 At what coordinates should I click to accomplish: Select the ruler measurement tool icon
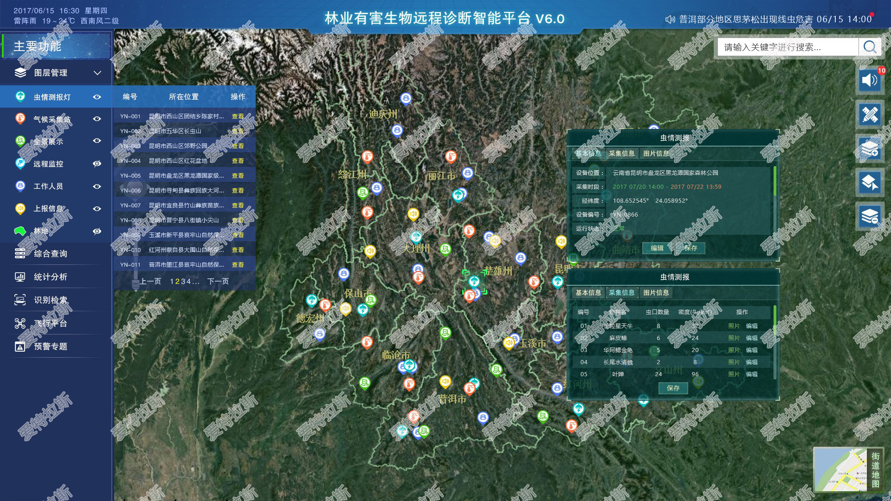click(x=869, y=115)
